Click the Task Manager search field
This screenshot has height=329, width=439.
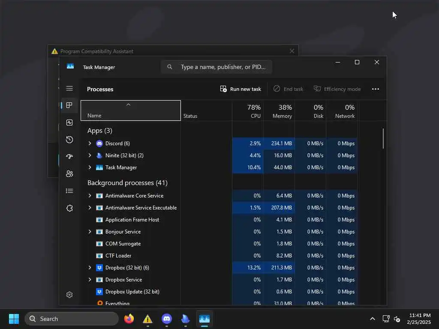[216, 67]
